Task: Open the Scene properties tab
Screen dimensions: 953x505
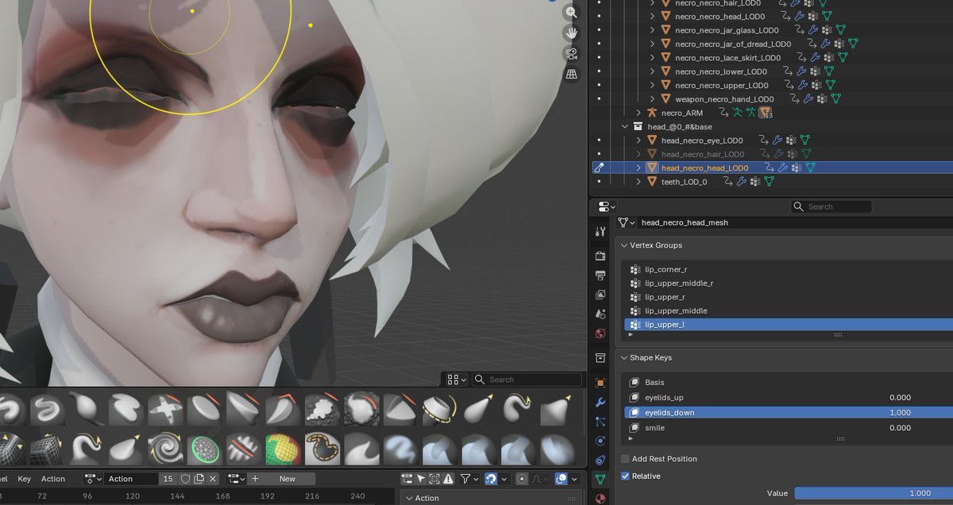Action: [x=600, y=314]
